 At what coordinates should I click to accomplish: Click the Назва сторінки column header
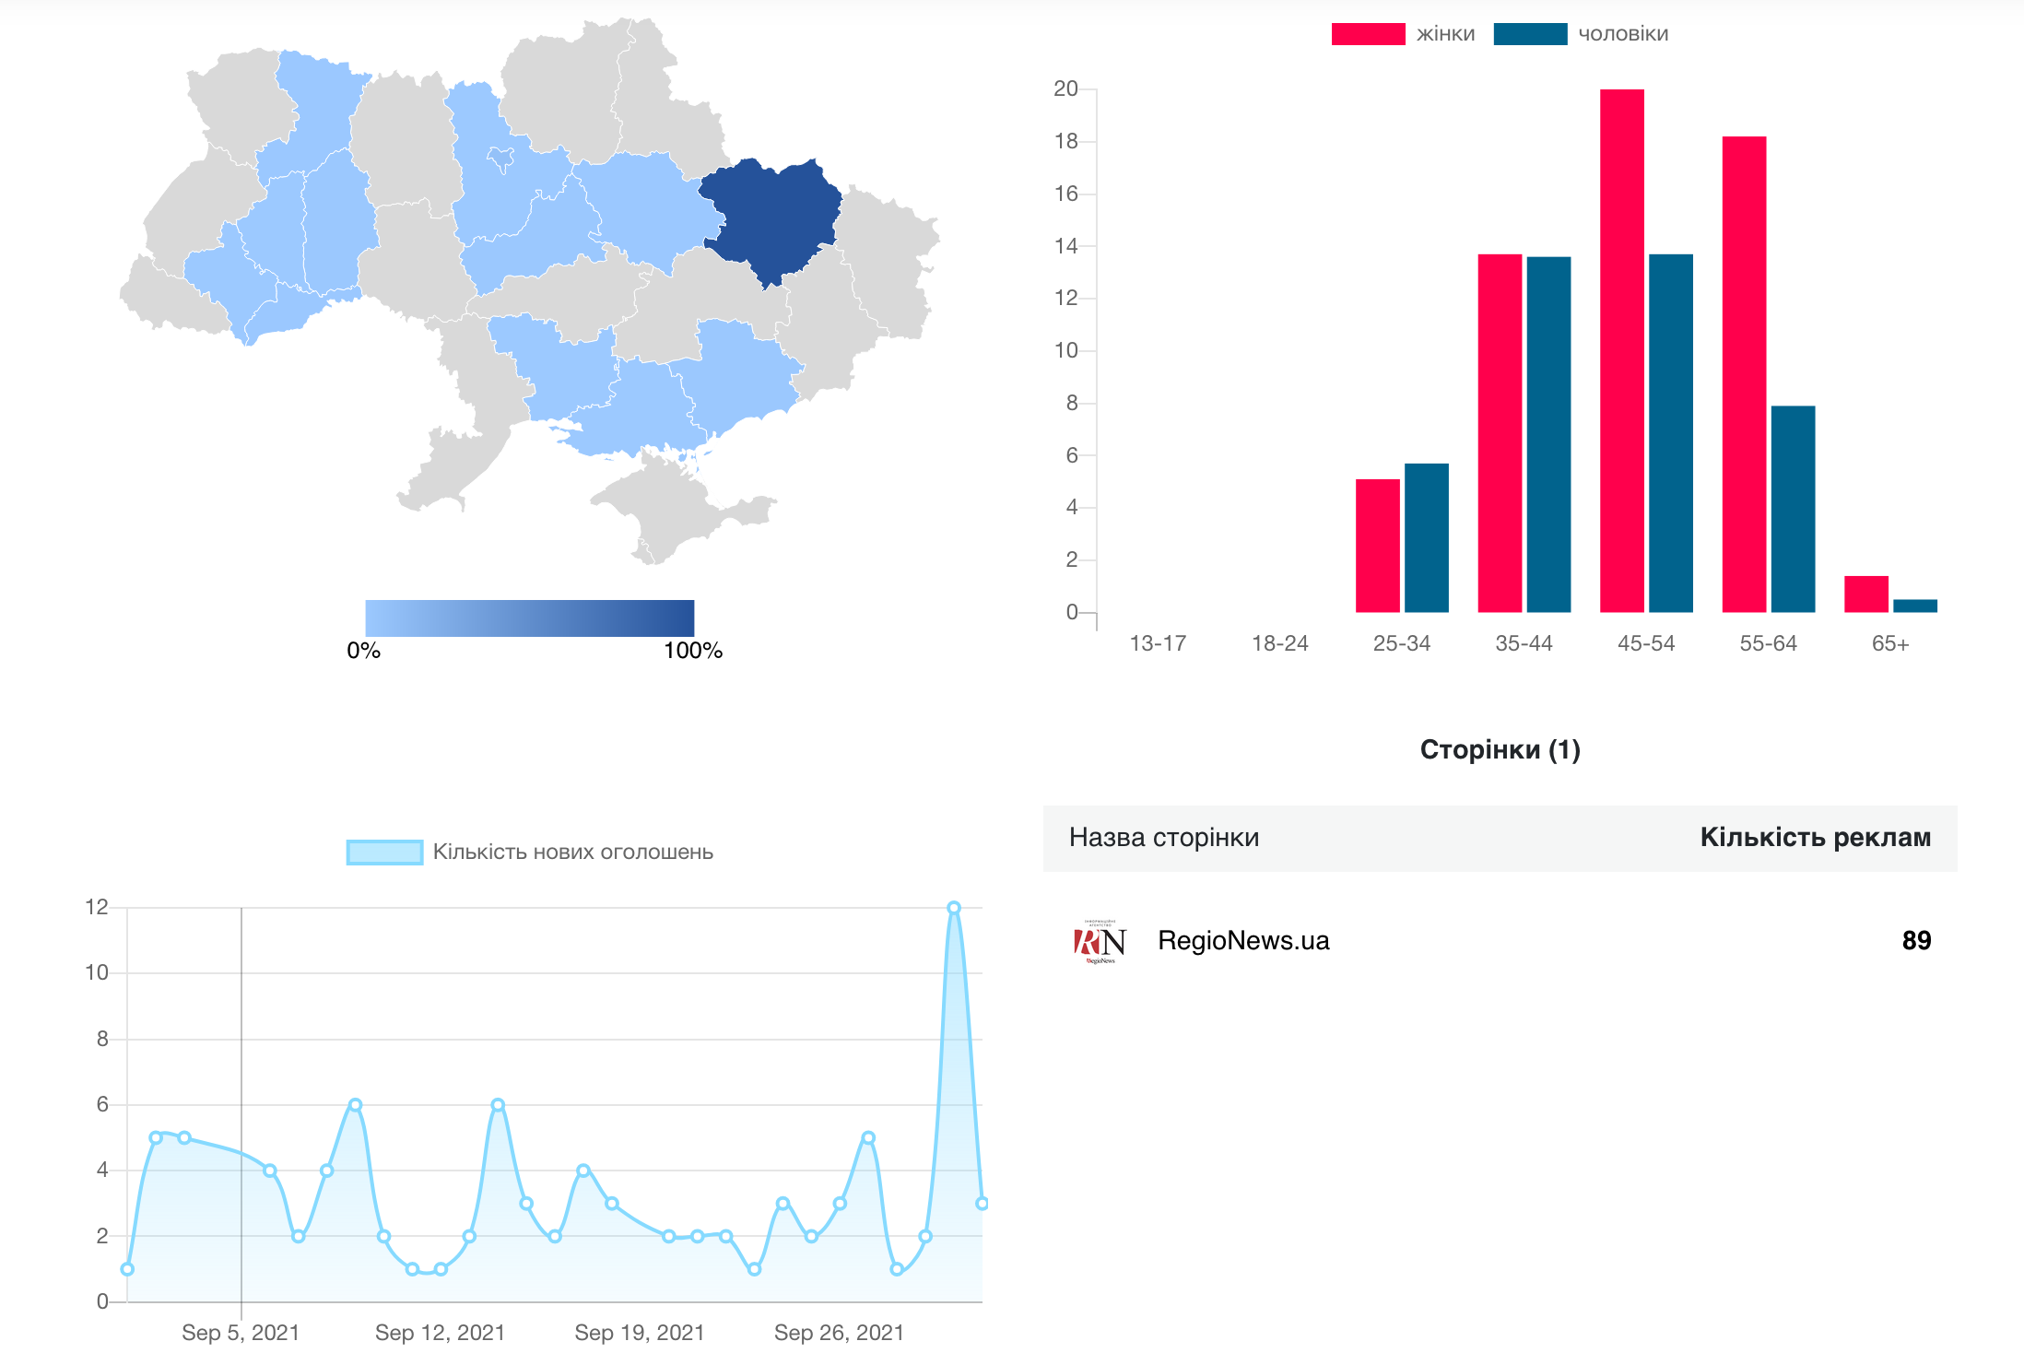coord(1163,837)
